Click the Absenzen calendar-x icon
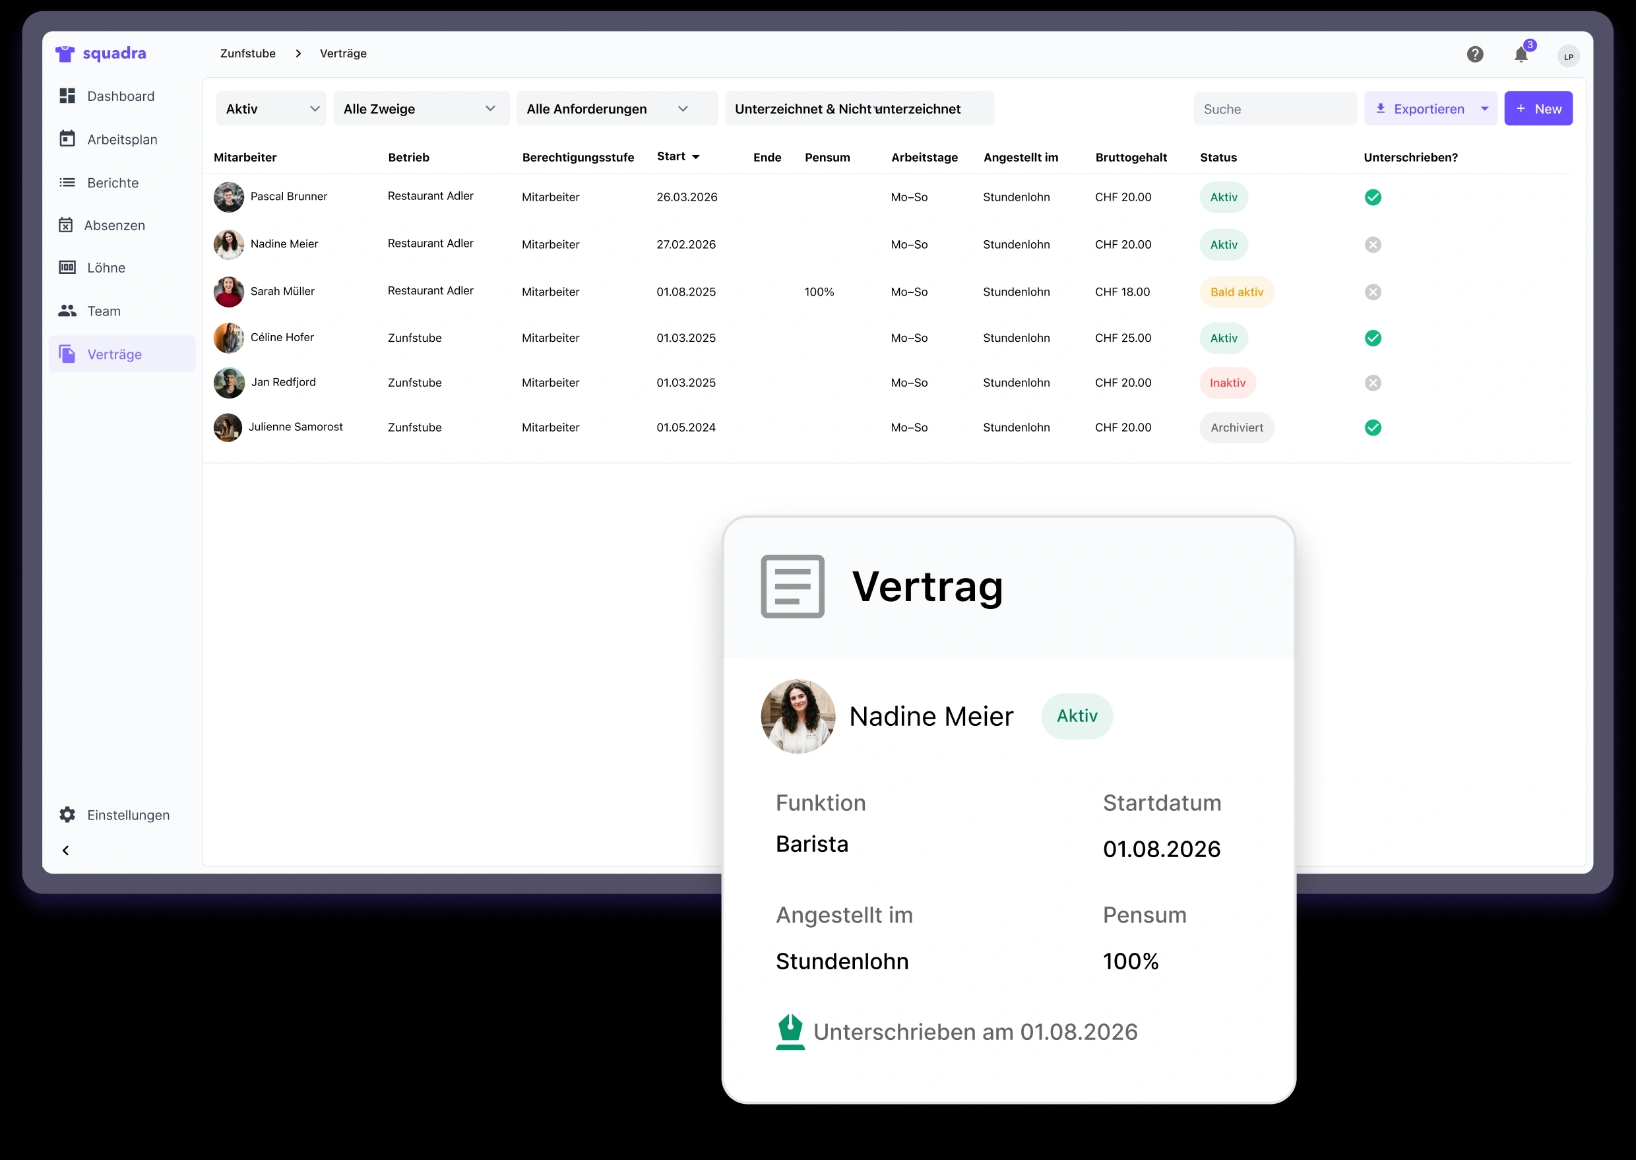This screenshot has height=1160, width=1636. click(x=66, y=225)
